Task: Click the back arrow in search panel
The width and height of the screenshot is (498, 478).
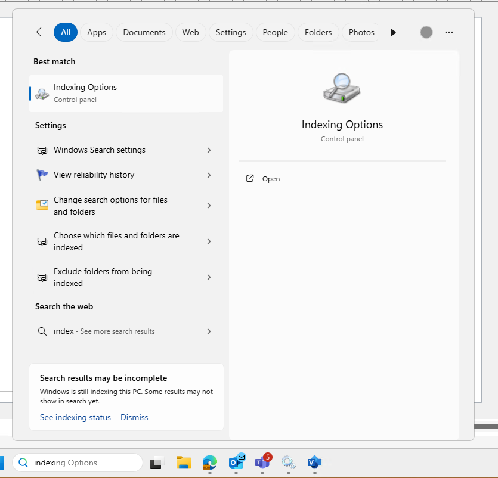Action: 41,32
